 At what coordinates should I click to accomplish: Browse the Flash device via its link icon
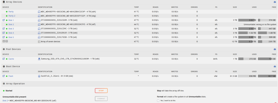tap(4, 76)
